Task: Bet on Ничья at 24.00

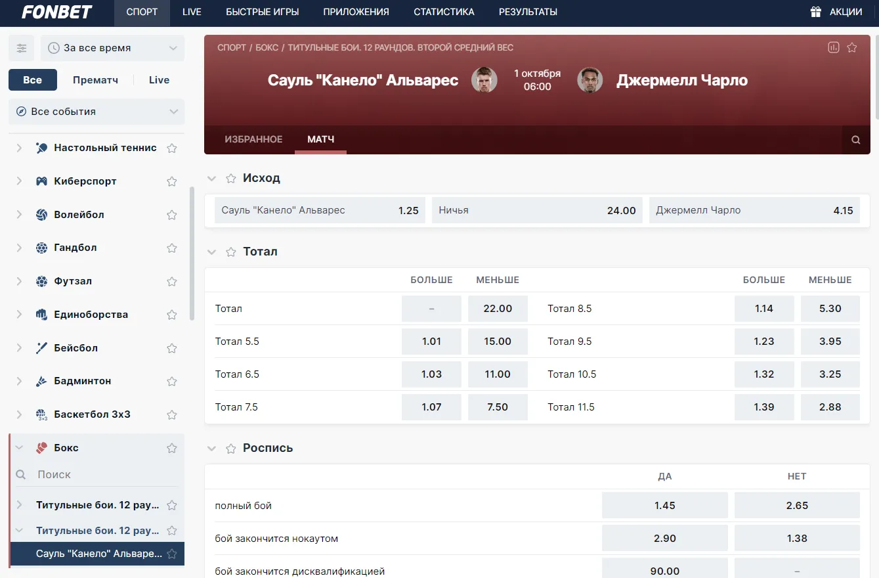Action: tap(537, 210)
